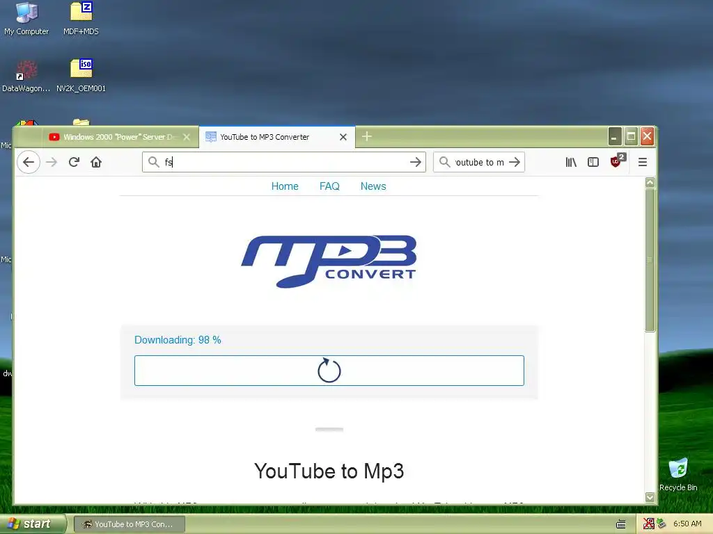Open the browser home page
Viewport: 713px width, 534px height.
tap(96, 162)
